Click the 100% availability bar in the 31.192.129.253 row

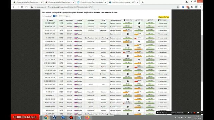pos(139,31)
